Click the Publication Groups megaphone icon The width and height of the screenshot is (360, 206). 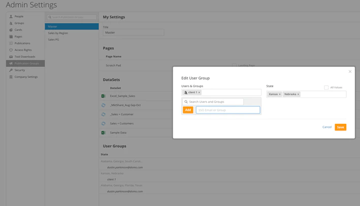coord(11,63)
